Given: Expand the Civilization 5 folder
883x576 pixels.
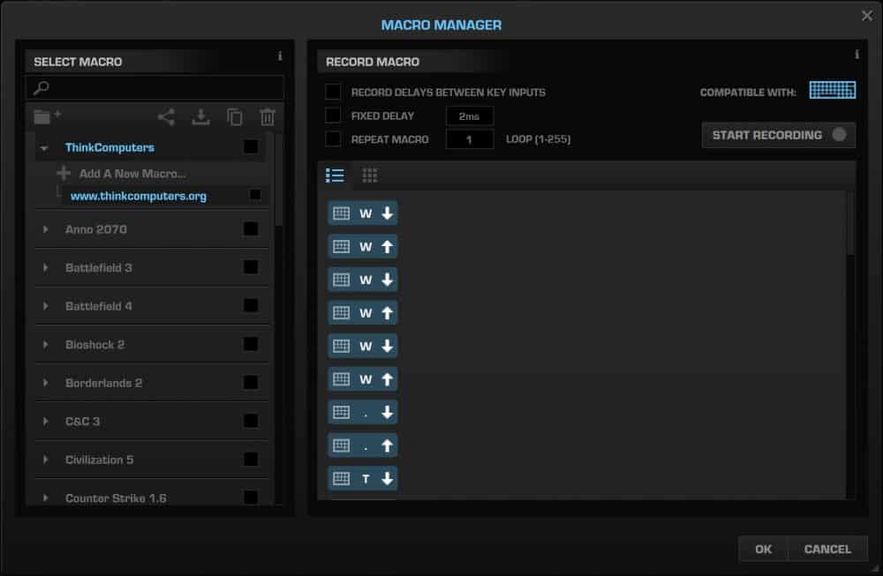Looking at the screenshot, I should [x=45, y=459].
